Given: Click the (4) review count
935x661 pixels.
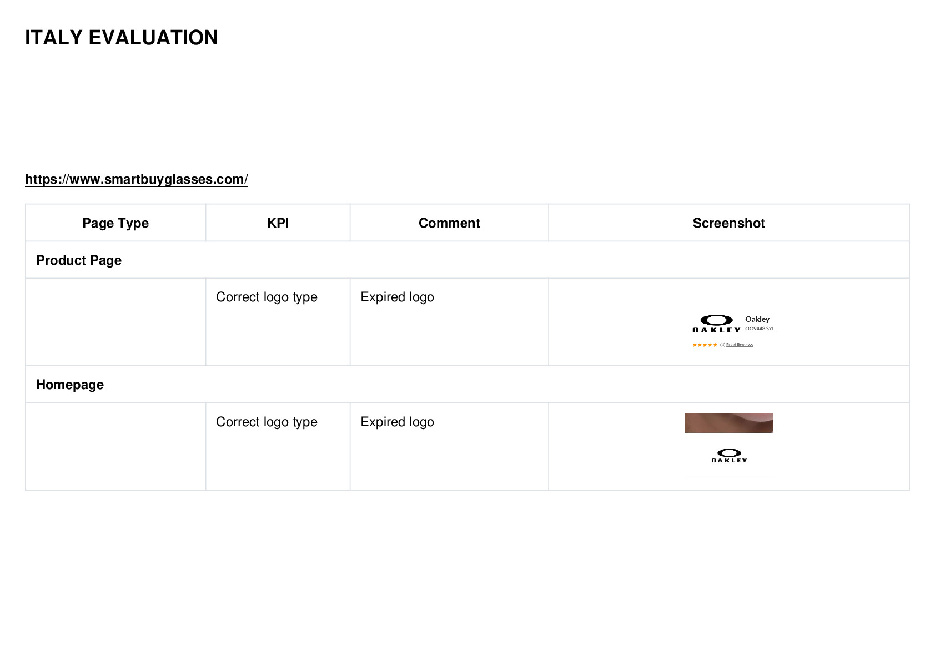Looking at the screenshot, I should 722,345.
